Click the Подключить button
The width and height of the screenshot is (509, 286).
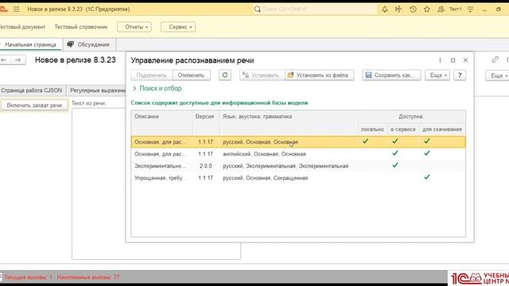(152, 75)
